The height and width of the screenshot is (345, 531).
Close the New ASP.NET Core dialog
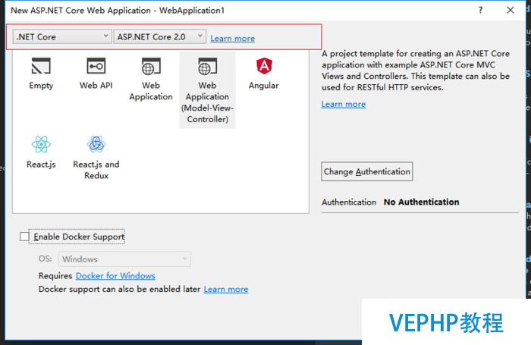point(511,10)
